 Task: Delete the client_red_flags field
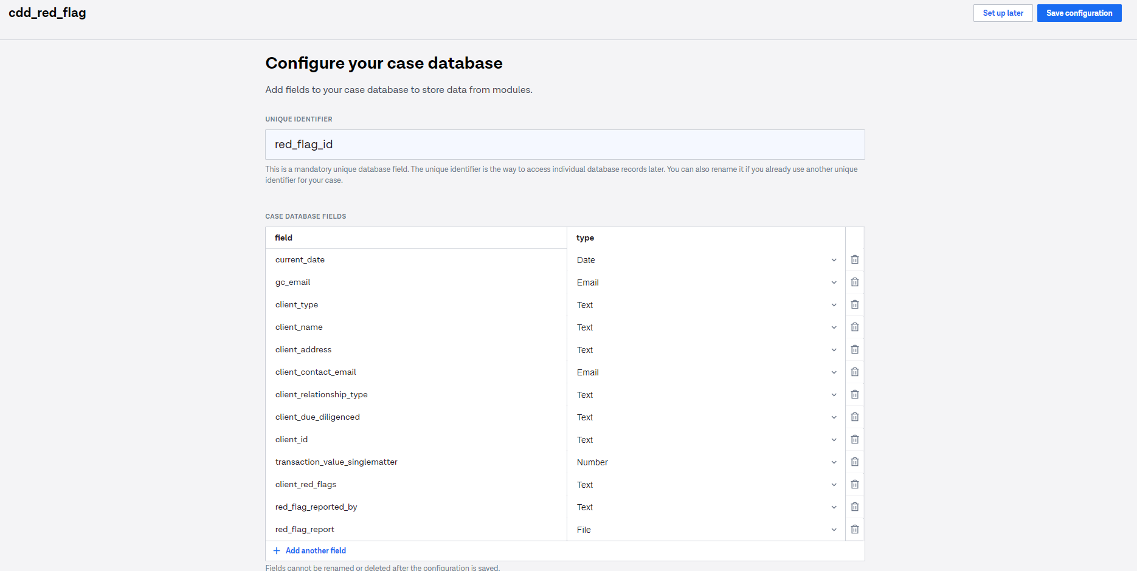[x=855, y=484]
